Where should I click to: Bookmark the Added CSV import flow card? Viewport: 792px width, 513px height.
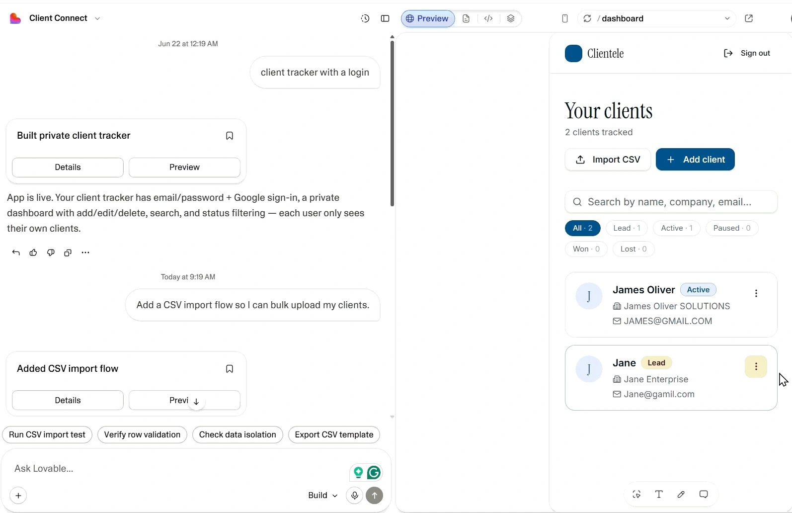click(230, 369)
